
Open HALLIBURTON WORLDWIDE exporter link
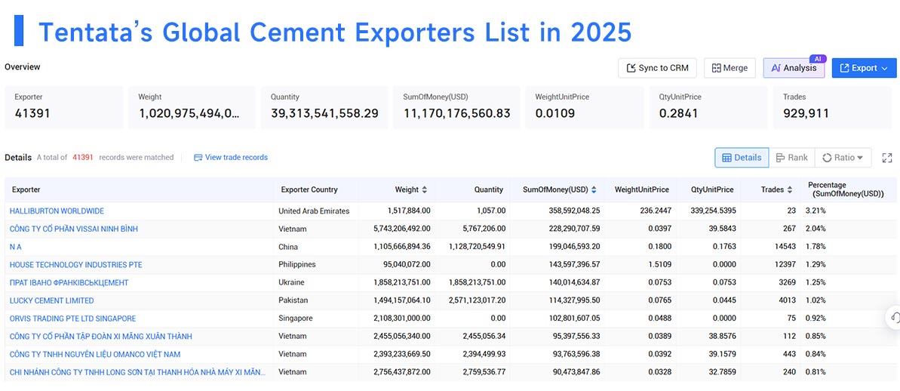pos(57,211)
